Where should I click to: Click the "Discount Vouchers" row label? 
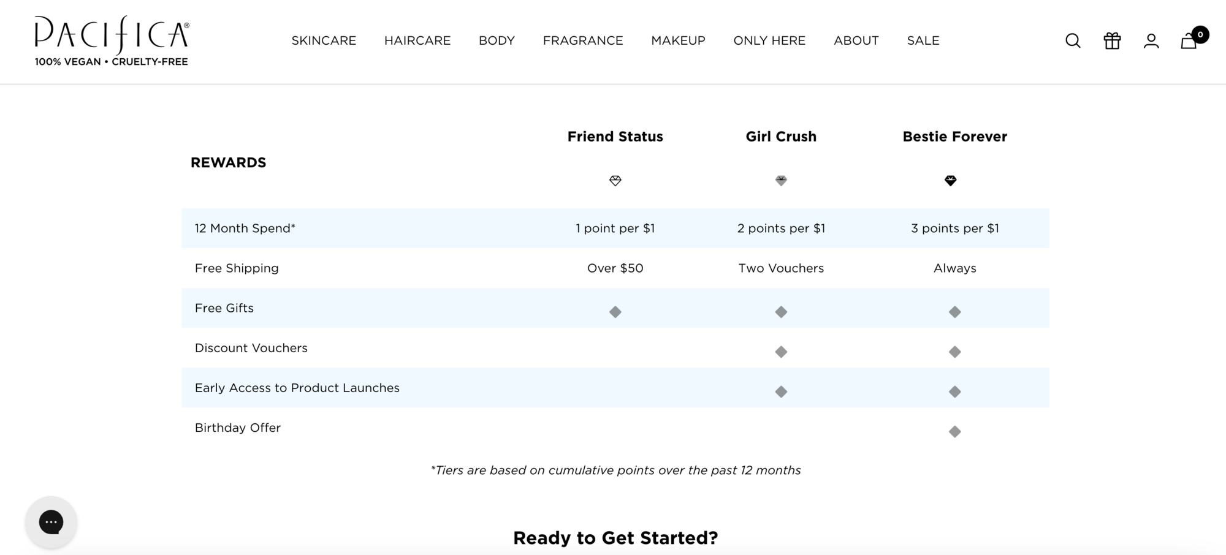(251, 348)
